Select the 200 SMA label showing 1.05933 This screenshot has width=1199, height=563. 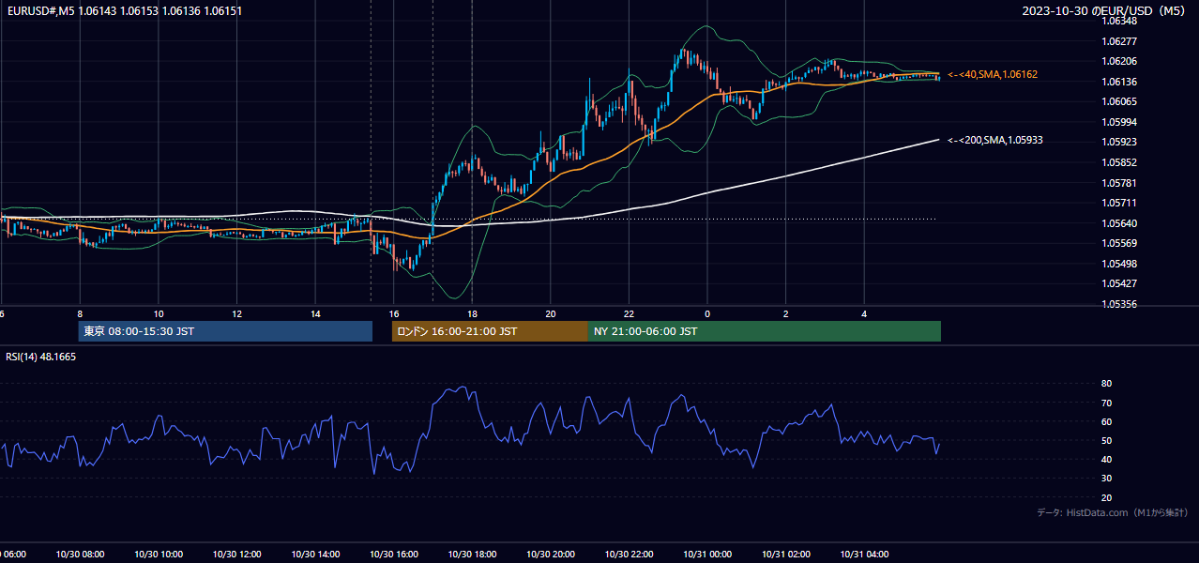pos(995,140)
